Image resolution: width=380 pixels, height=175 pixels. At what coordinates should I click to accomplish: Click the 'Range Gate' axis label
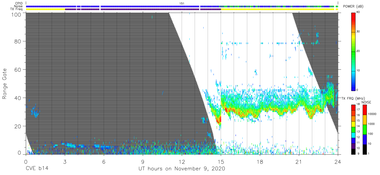[x=5, y=84]
